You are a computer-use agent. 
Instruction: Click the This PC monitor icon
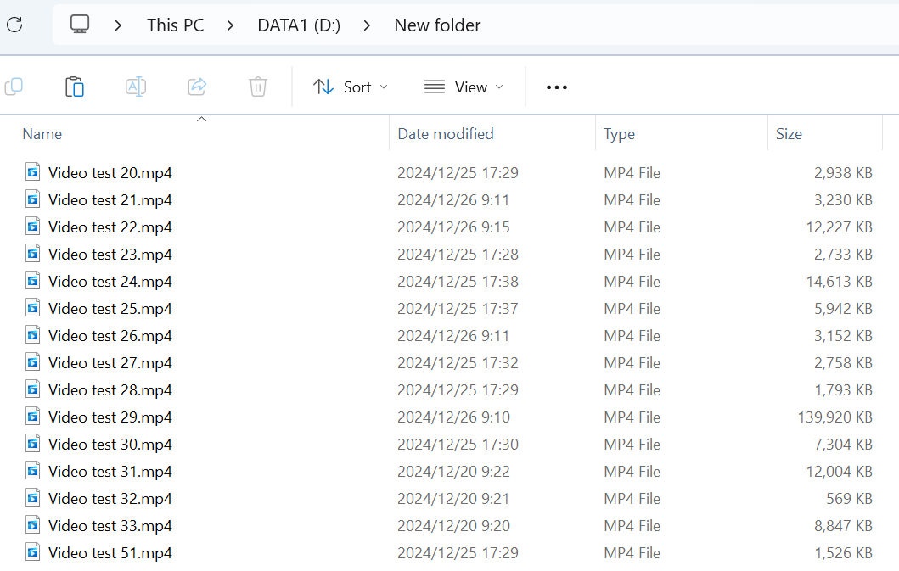80,25
